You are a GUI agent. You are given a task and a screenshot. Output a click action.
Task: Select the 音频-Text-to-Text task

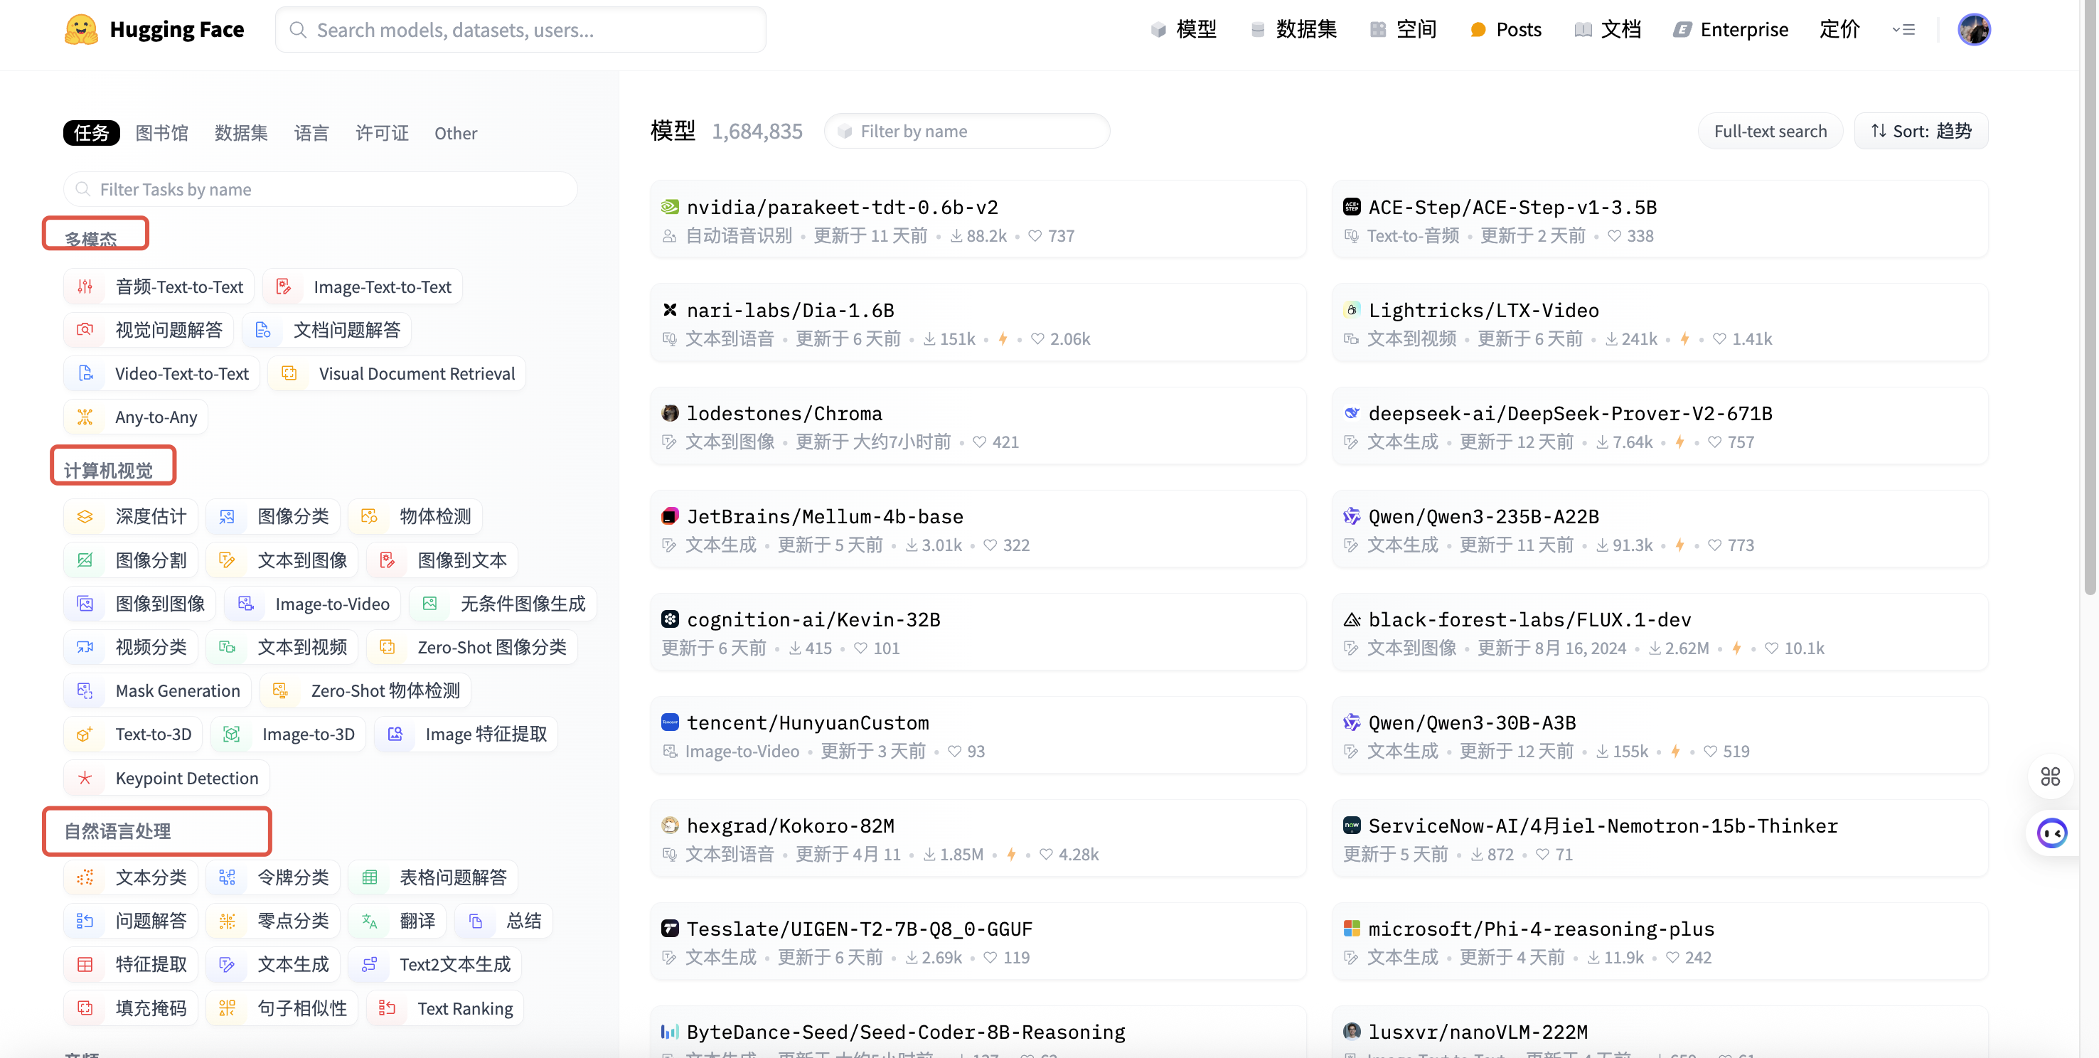(x=159, y=287)
